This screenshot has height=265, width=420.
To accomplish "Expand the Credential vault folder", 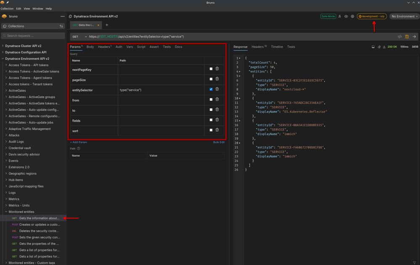I will point(20,148).
